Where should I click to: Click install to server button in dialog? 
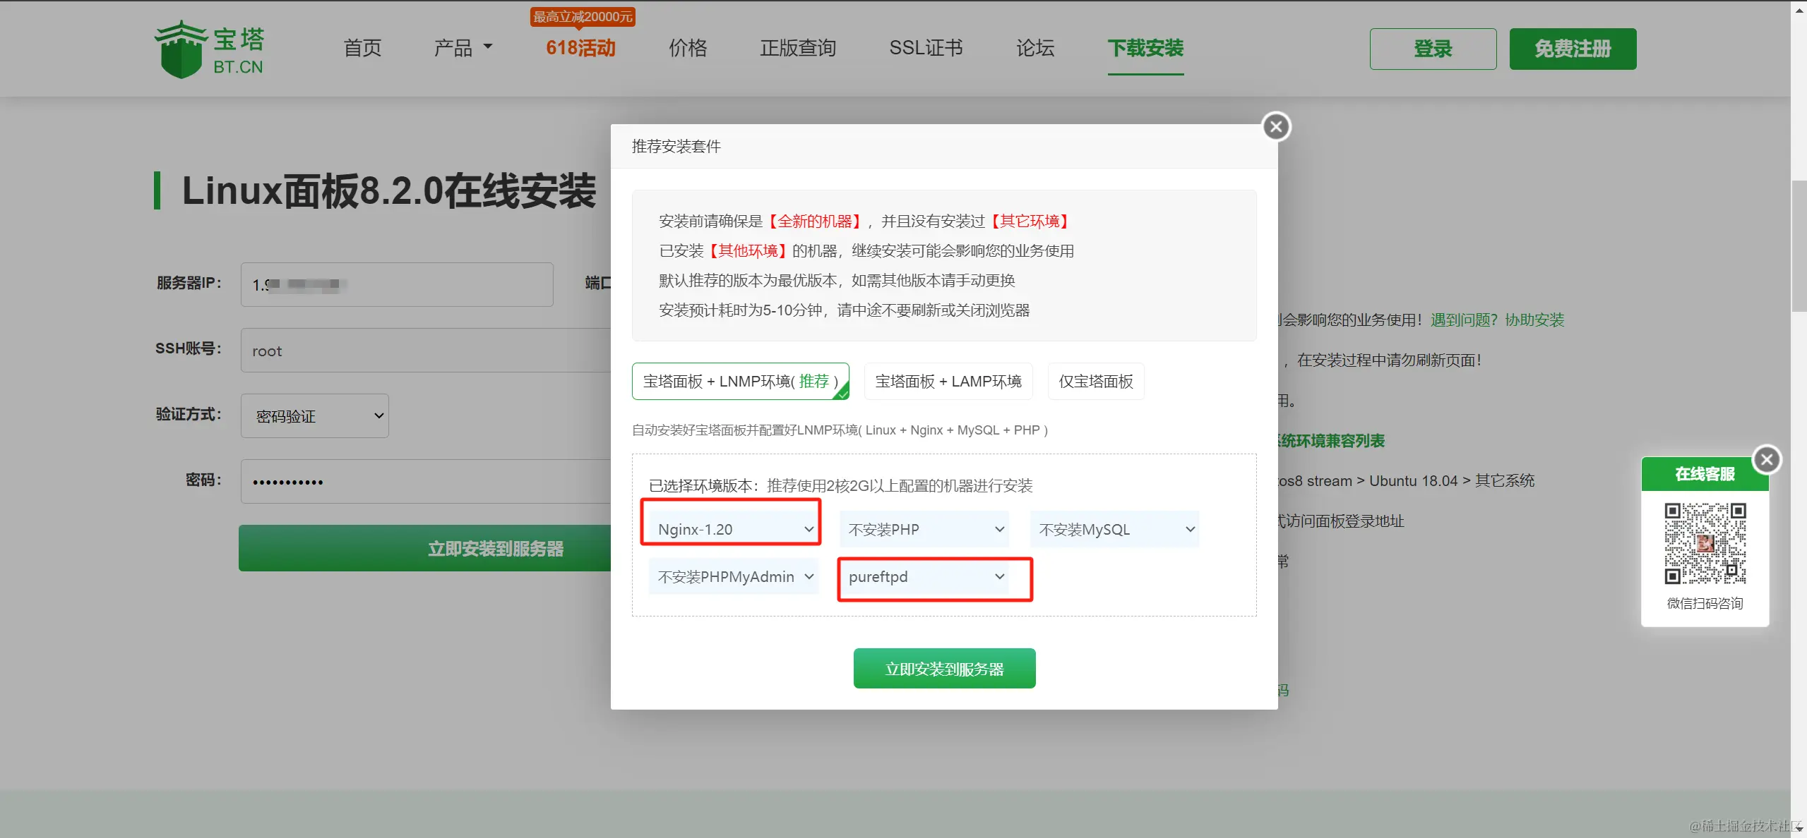click(944, 669)
